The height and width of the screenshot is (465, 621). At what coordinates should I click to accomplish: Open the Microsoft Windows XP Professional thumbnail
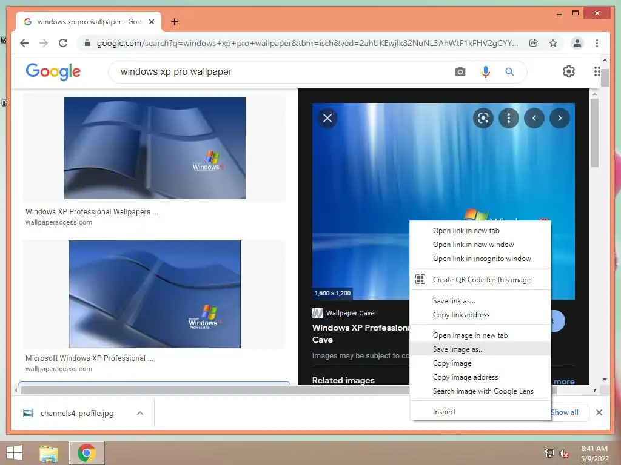(155, 294)
